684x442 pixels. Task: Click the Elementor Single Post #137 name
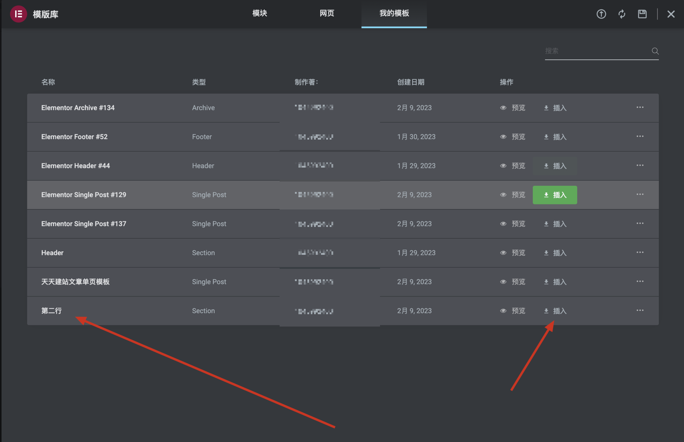coord(84,224)
